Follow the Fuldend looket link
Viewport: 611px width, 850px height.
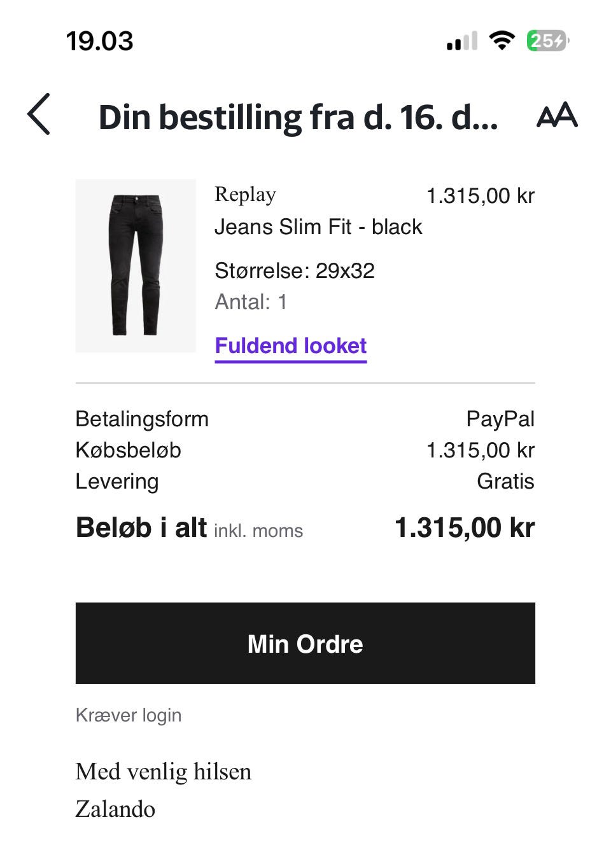[x=291, y=346]
